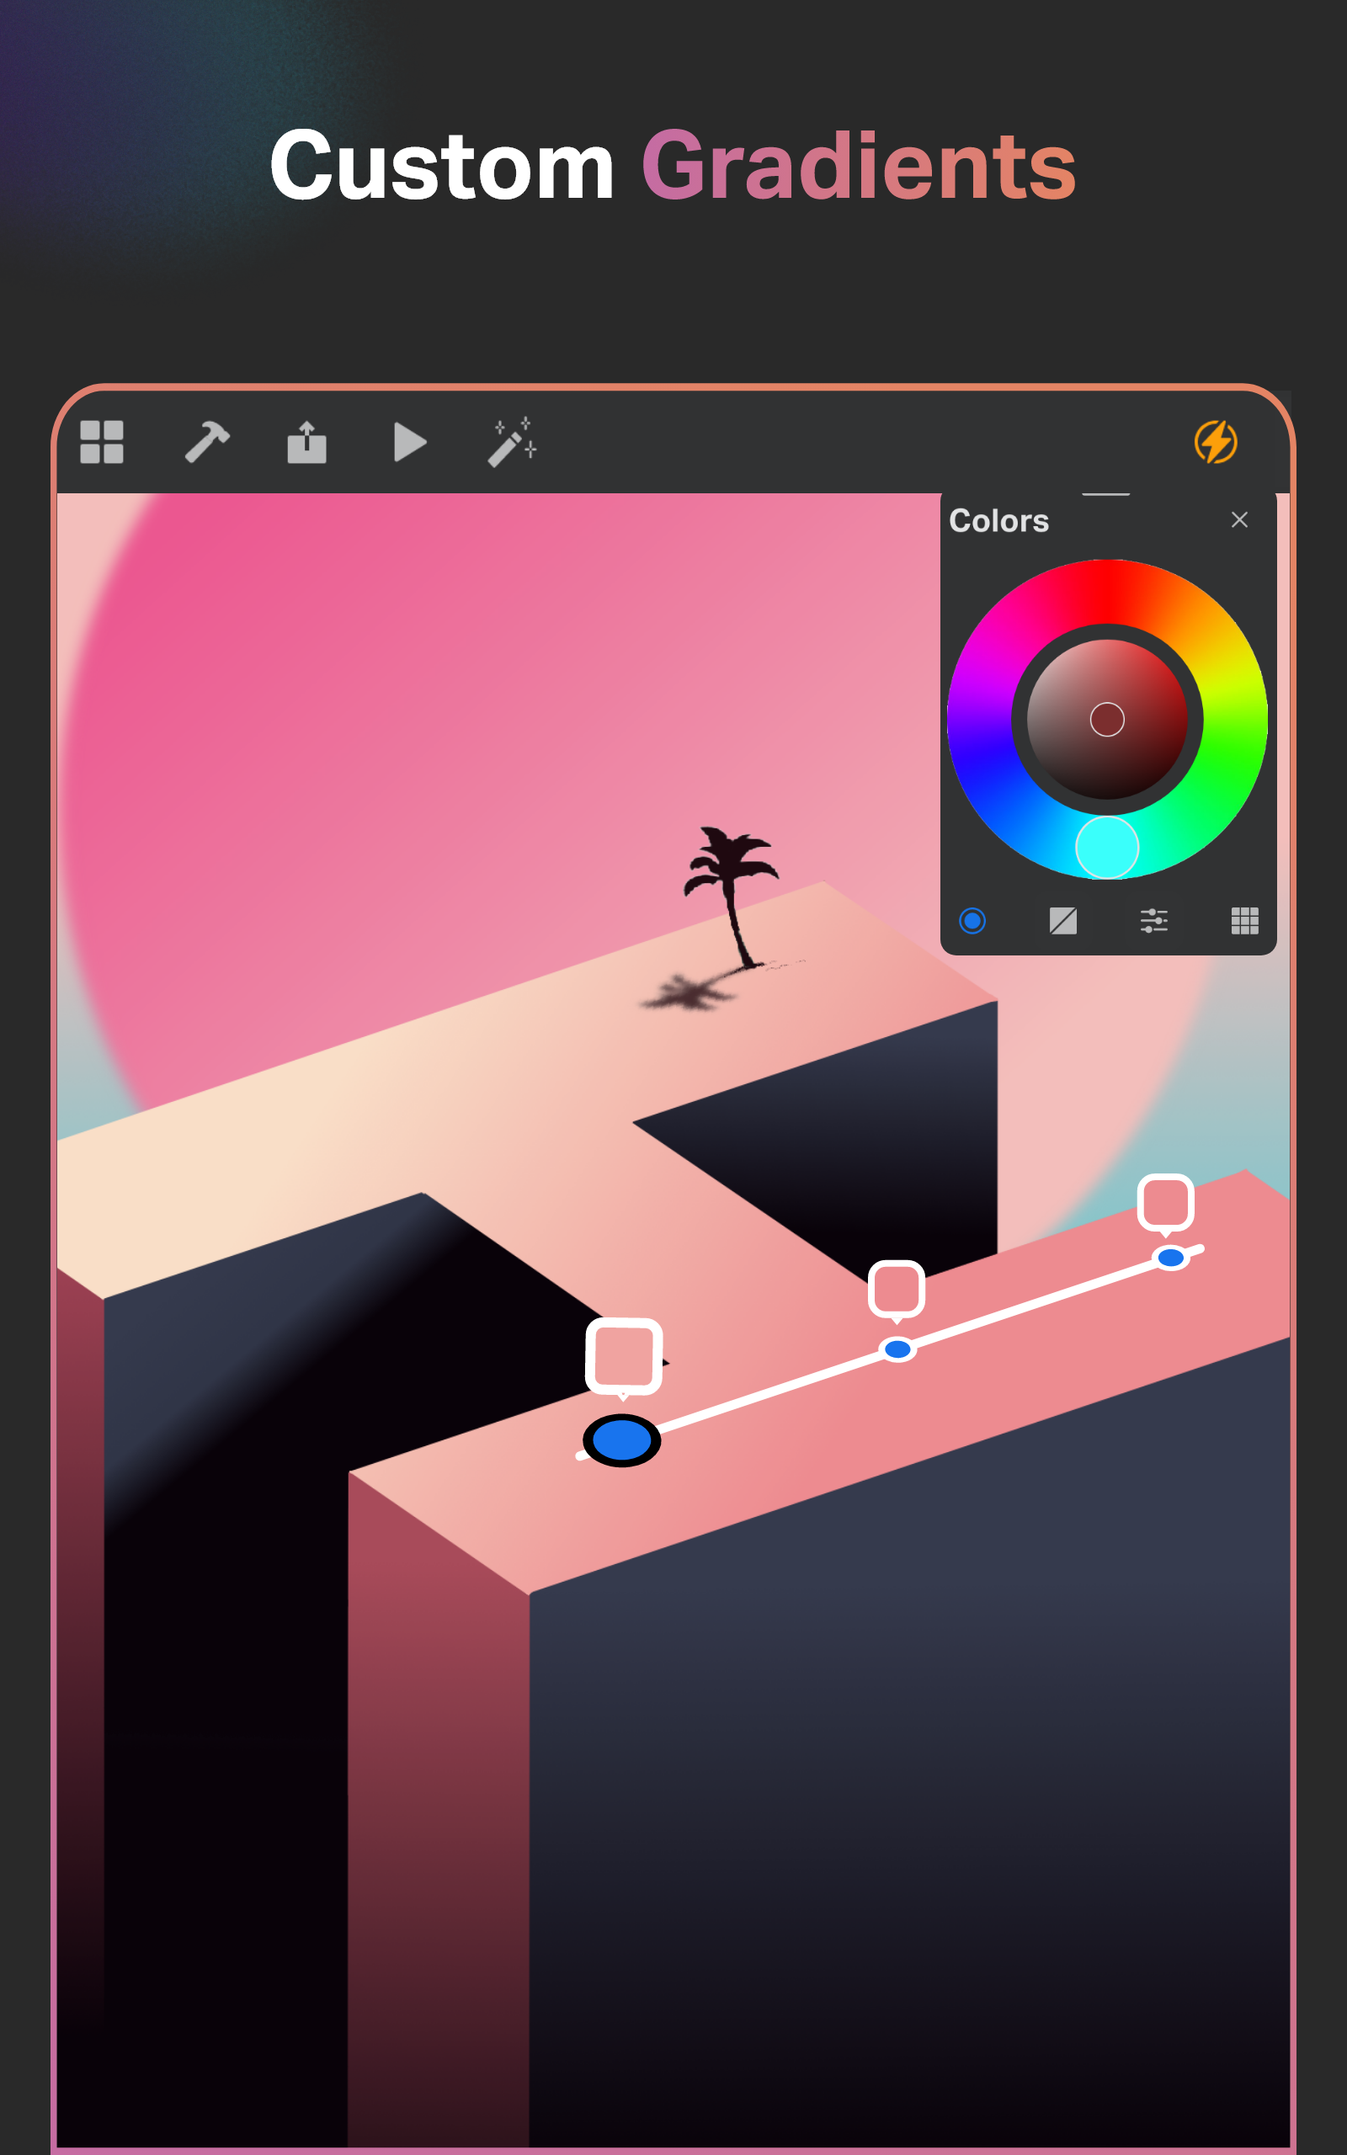The image size is (1347, 2155).
Task: Select the Auto Trace magic wand icon
Action: pos(514,443)
